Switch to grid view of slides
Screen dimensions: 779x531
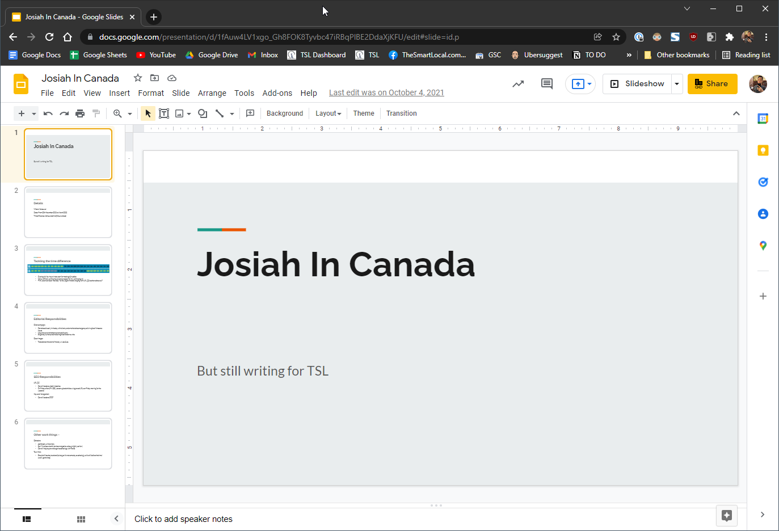(81, 519)
